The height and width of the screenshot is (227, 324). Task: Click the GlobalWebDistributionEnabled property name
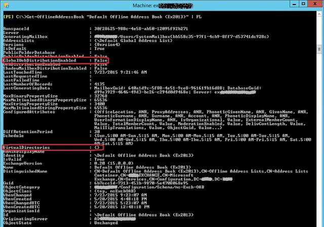(x=39, y=60)
